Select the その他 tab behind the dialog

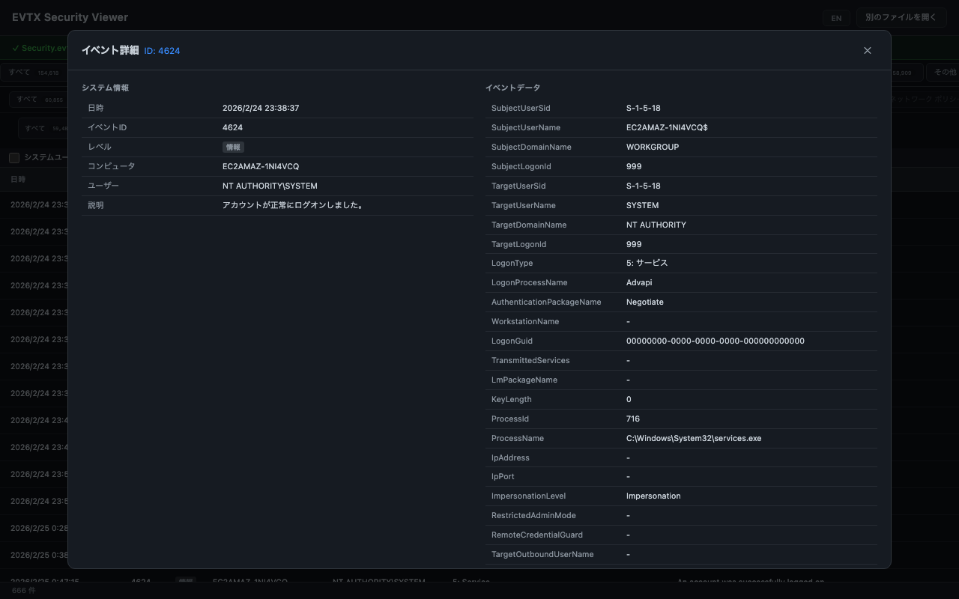[x=943, y=72]
